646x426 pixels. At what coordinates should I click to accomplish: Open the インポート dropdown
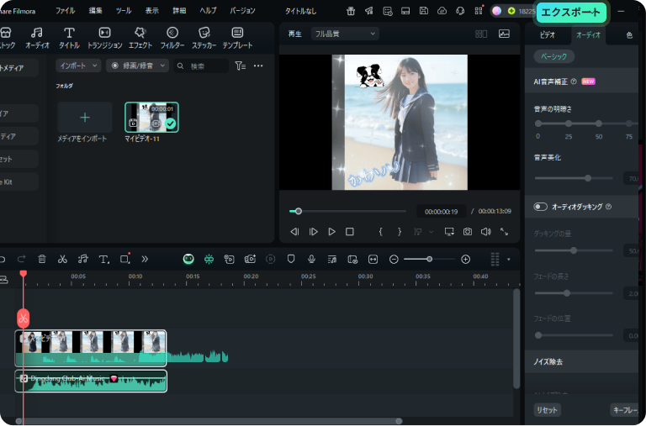tap(78, 66)
